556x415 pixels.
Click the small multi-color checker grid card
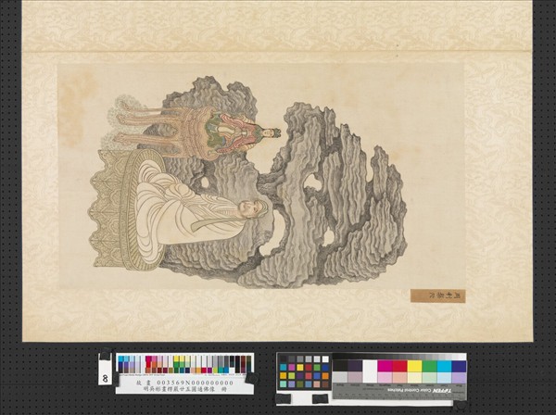304,371
